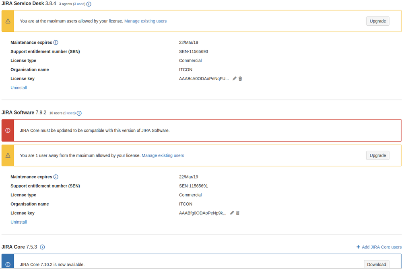Click the JIRA Software license type Commercial value
Viewport: 402px width, 269px height.
pos(190,195)
